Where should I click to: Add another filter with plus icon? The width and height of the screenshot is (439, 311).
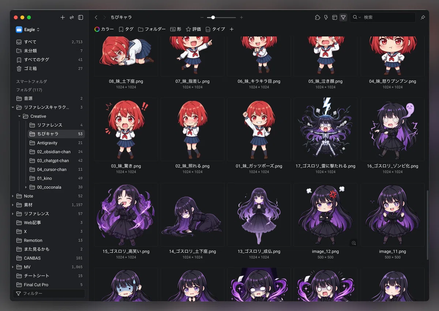(232, 29)
